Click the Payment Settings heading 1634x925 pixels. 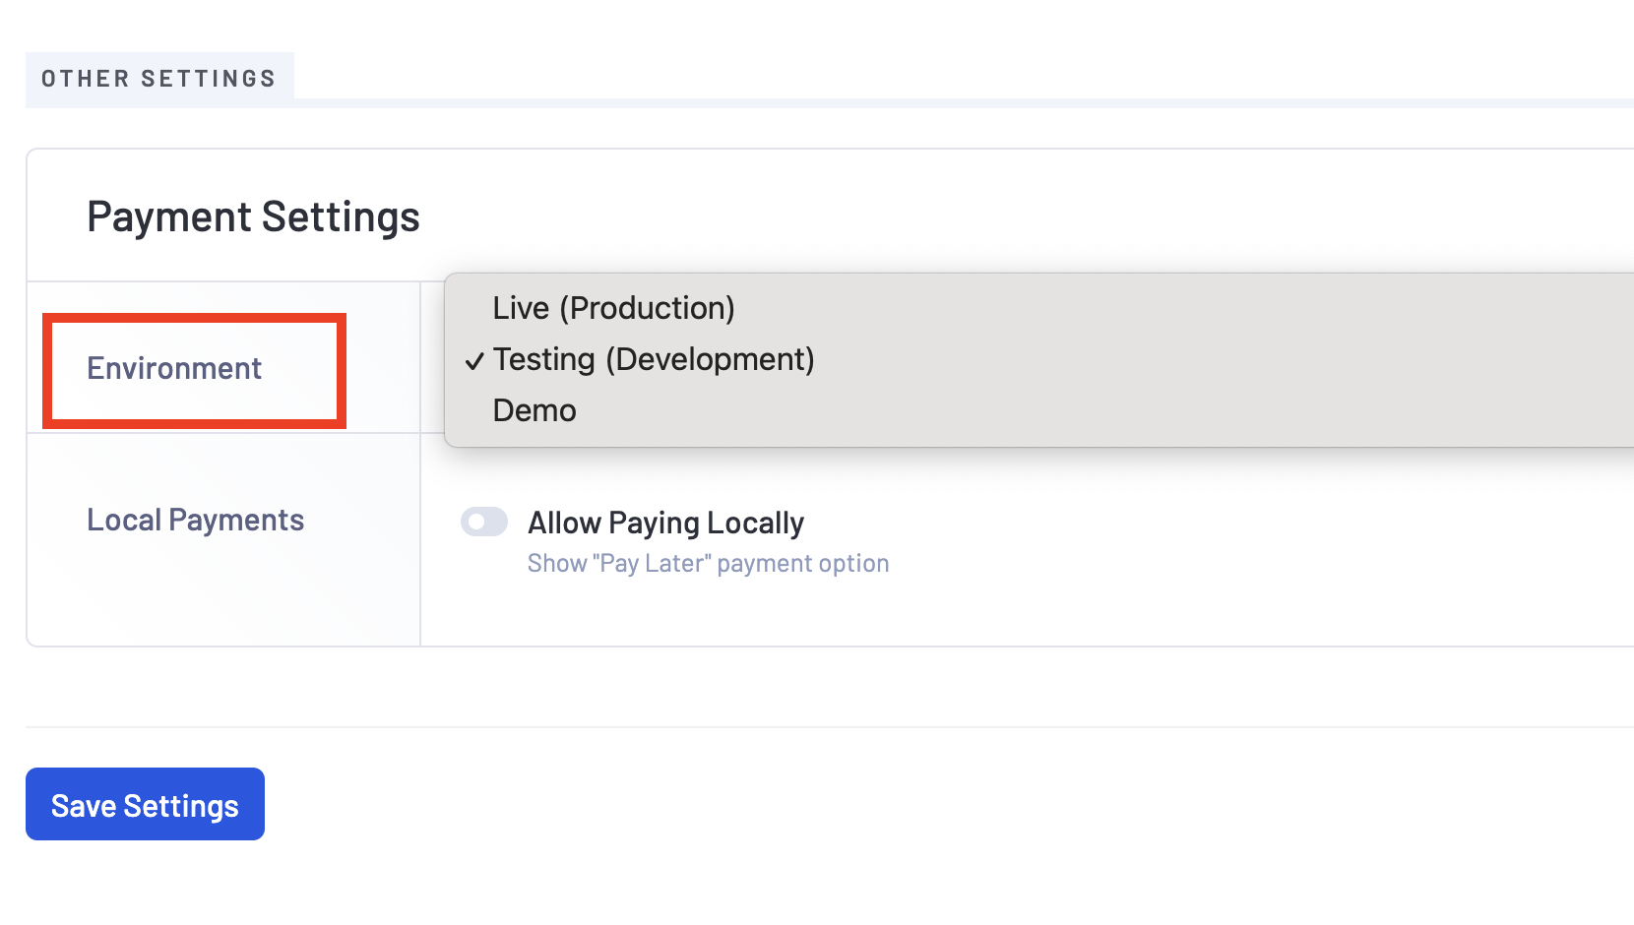tap(254, 216)
